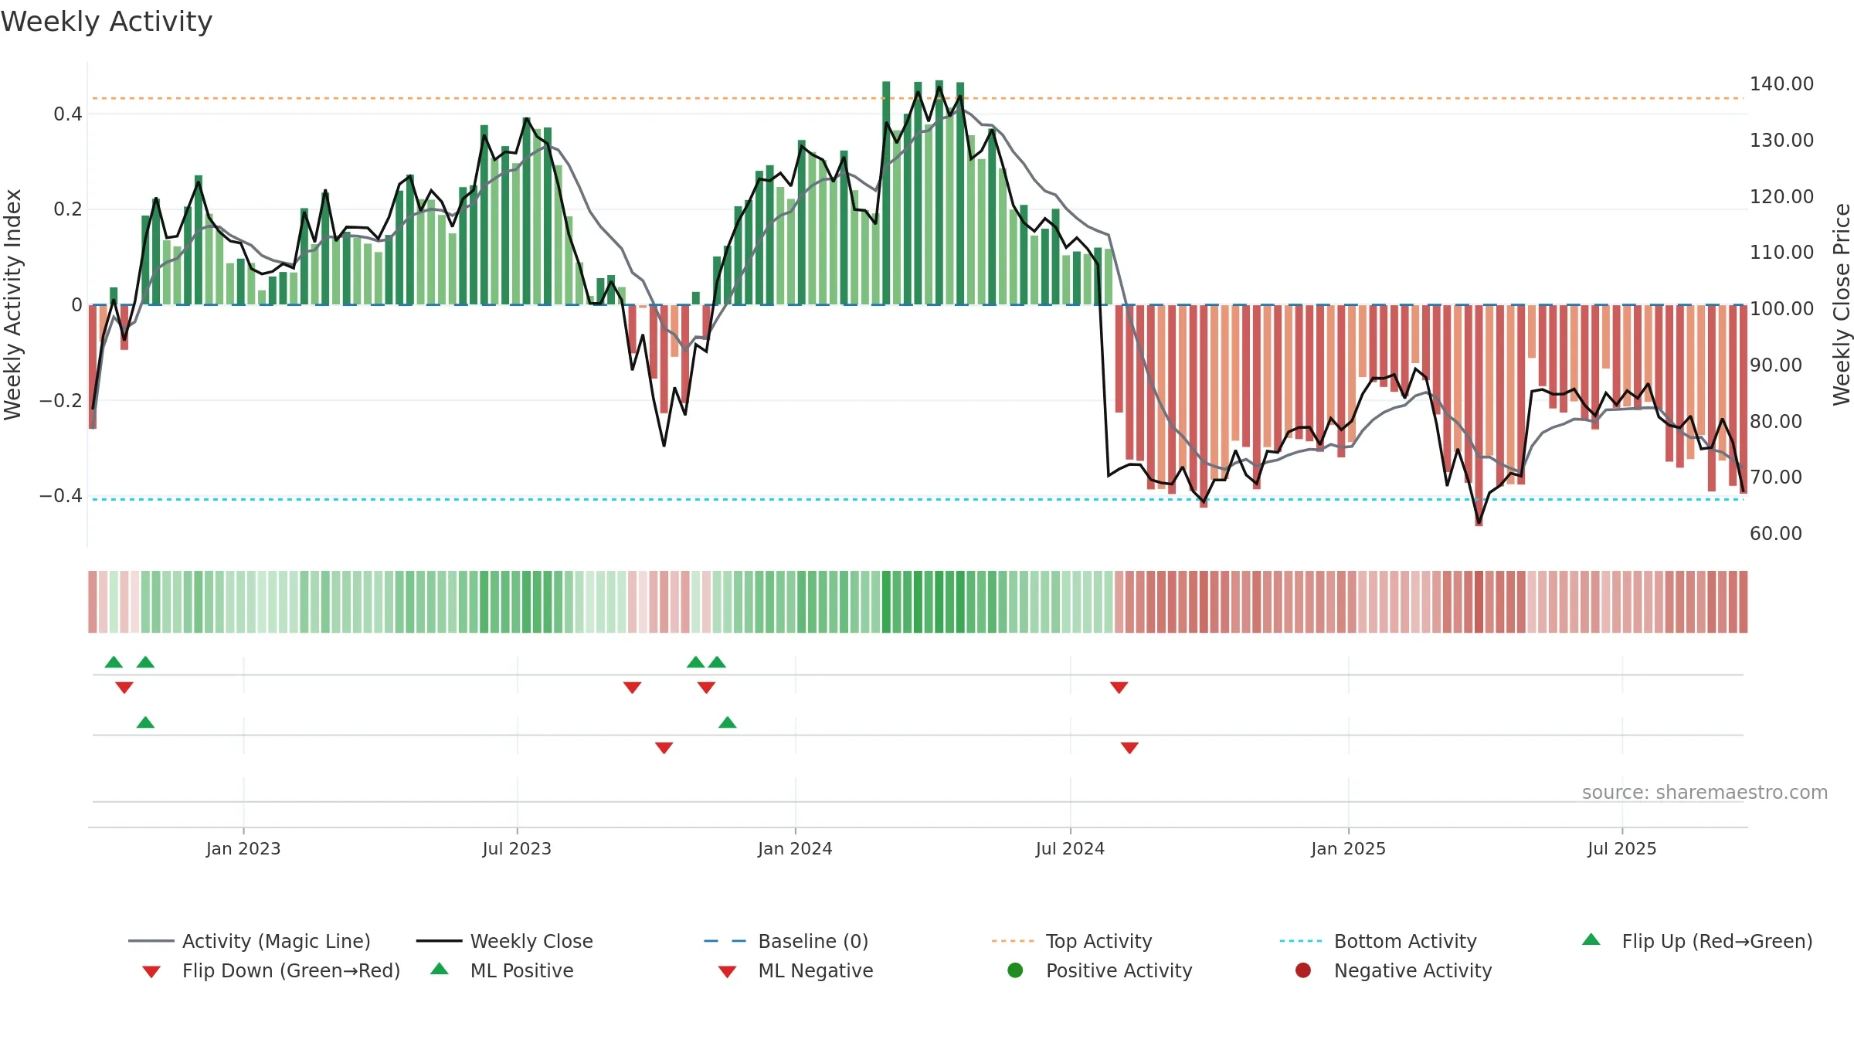Viewport: 1854px width, 1043px height.
Task: Click green triangle icon beside ML Positive
Action: (440, 969)
